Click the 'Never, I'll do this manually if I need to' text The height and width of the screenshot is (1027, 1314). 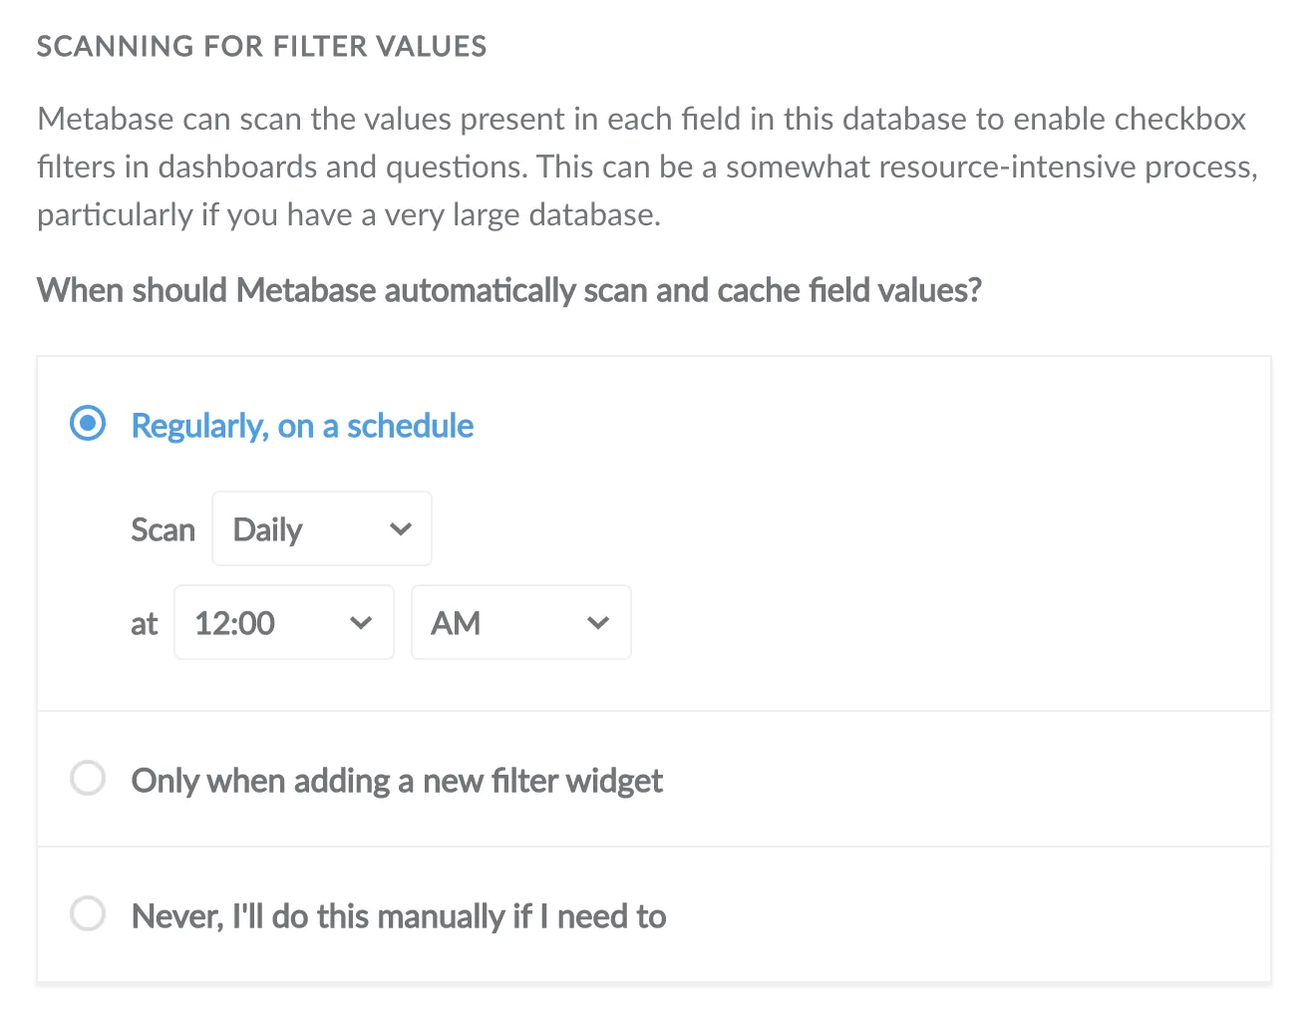pyautogui.click(x=399, y=916)
